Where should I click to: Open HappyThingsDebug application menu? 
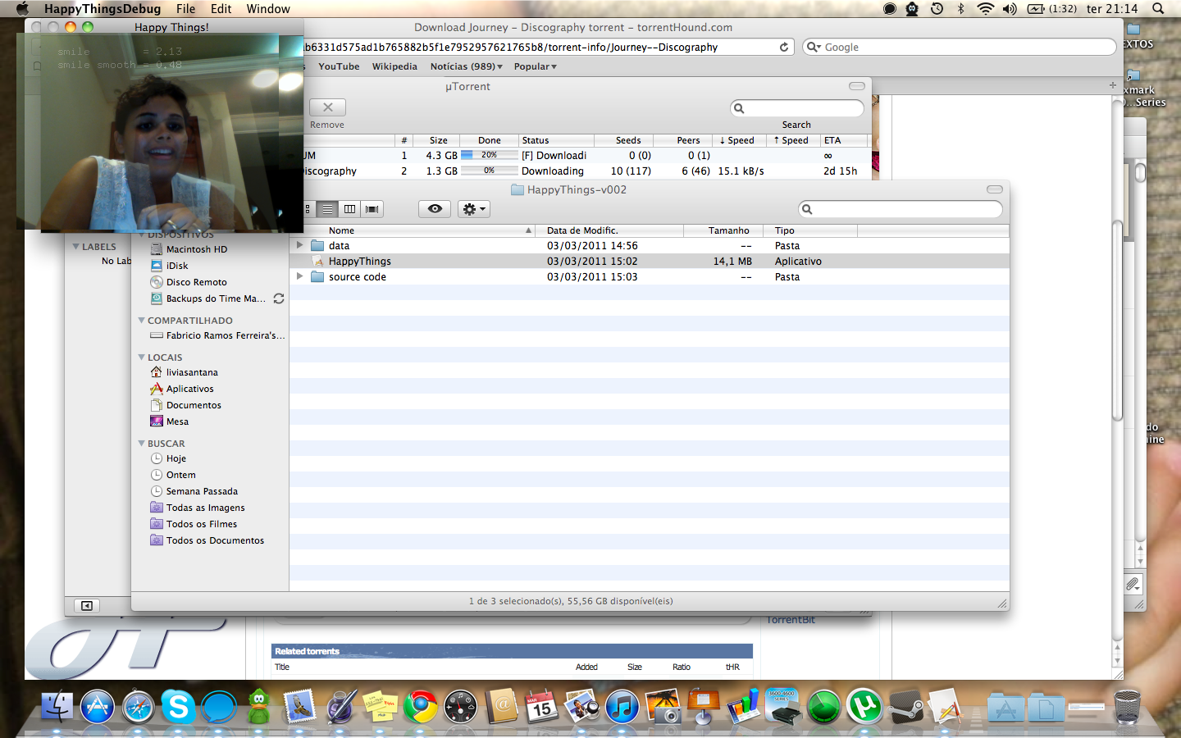103,8
